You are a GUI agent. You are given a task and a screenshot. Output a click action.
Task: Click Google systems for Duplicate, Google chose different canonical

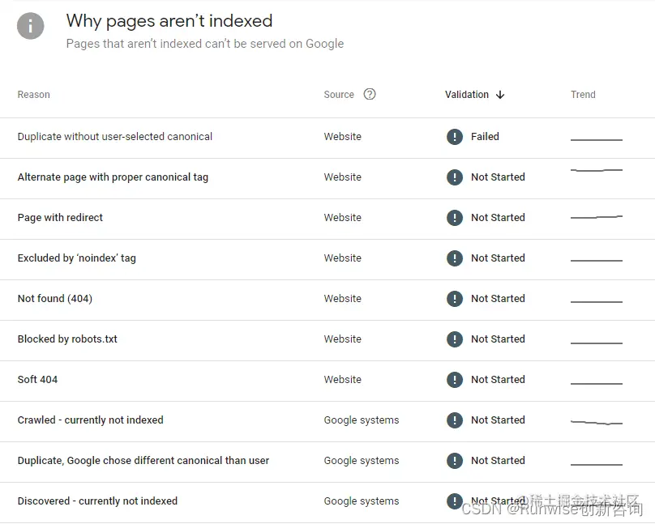pos(362,460)
